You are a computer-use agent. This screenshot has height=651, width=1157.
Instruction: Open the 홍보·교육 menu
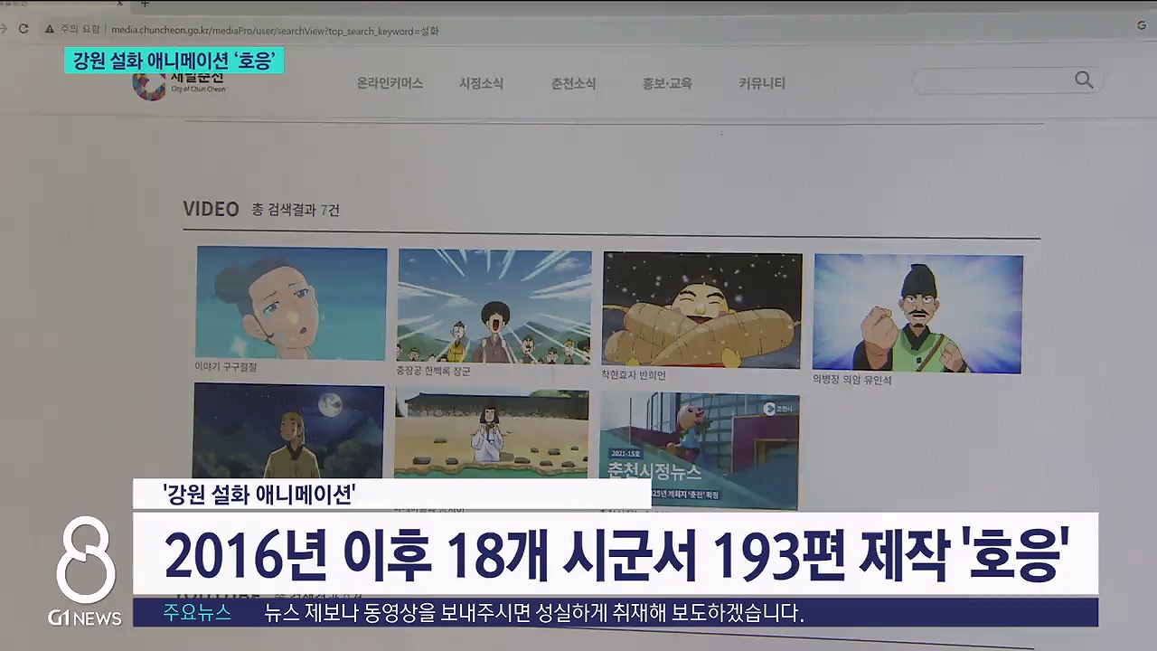click(x=667, y=84)
